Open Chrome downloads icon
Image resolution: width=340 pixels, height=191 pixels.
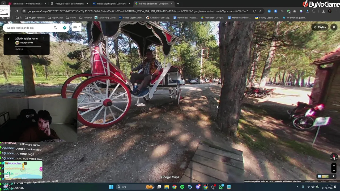click(x=323, y=11)
